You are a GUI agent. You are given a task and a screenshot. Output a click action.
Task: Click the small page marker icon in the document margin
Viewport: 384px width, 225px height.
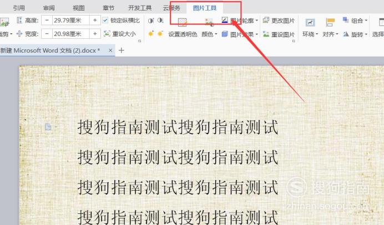tap(48, 127)
